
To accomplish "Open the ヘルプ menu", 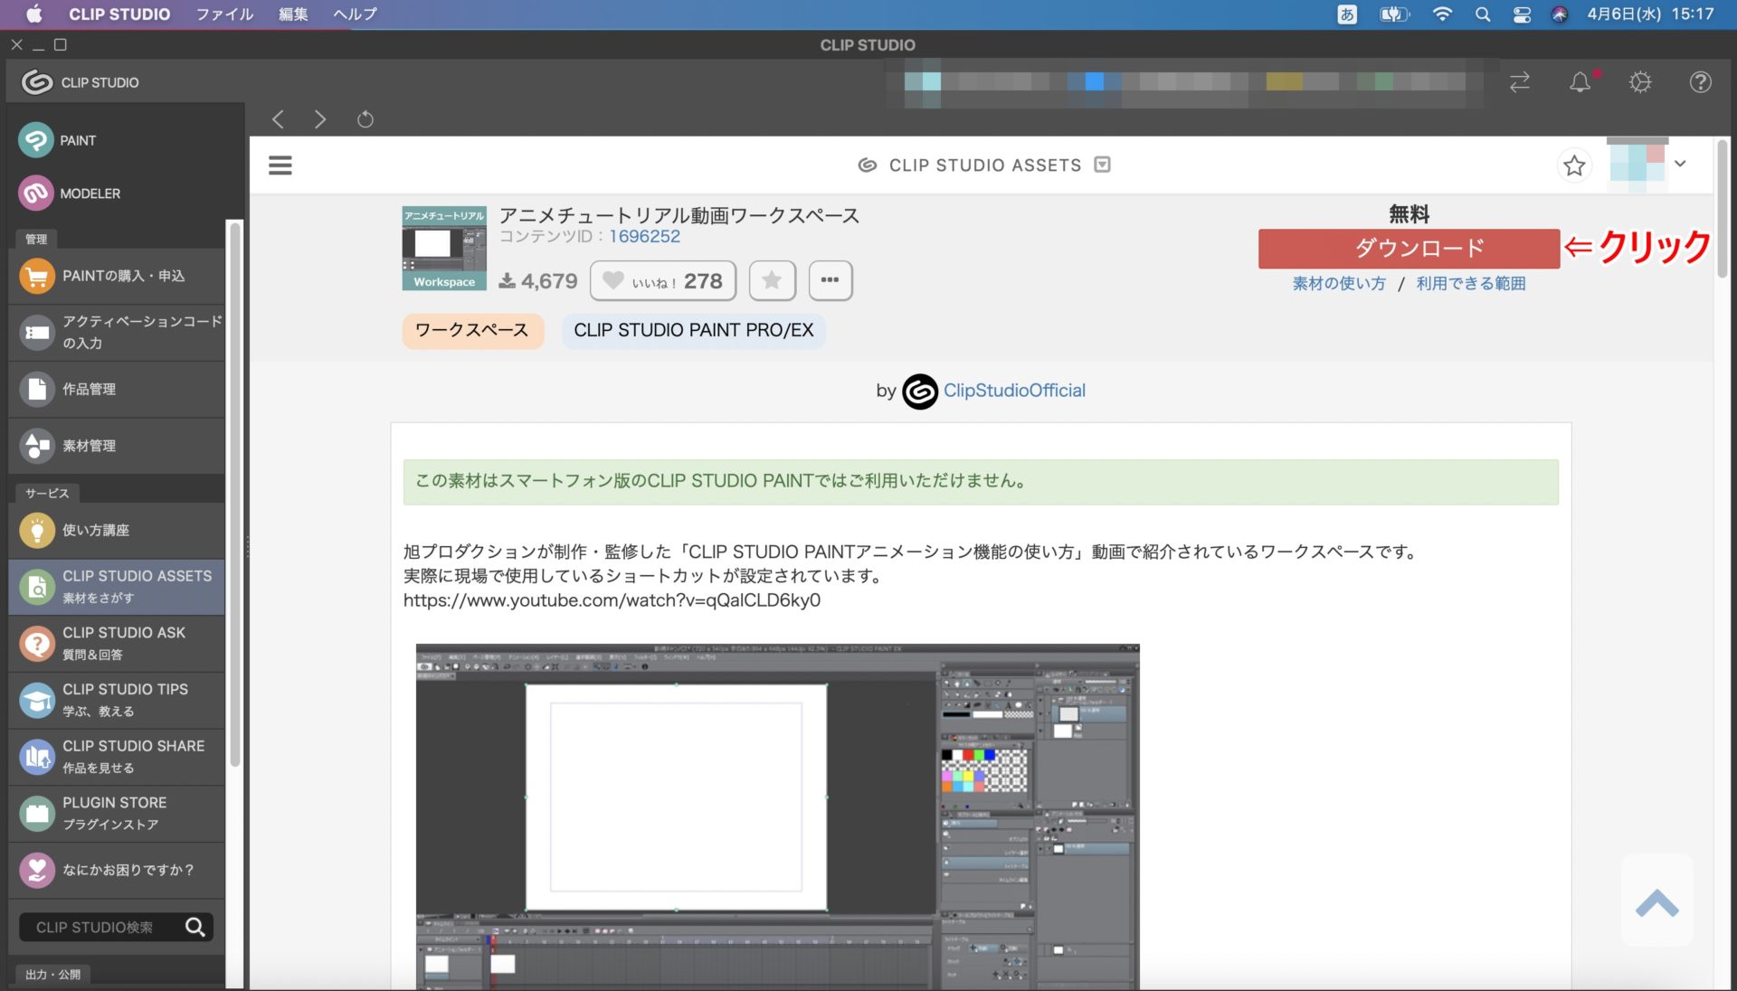I will 355,14.
